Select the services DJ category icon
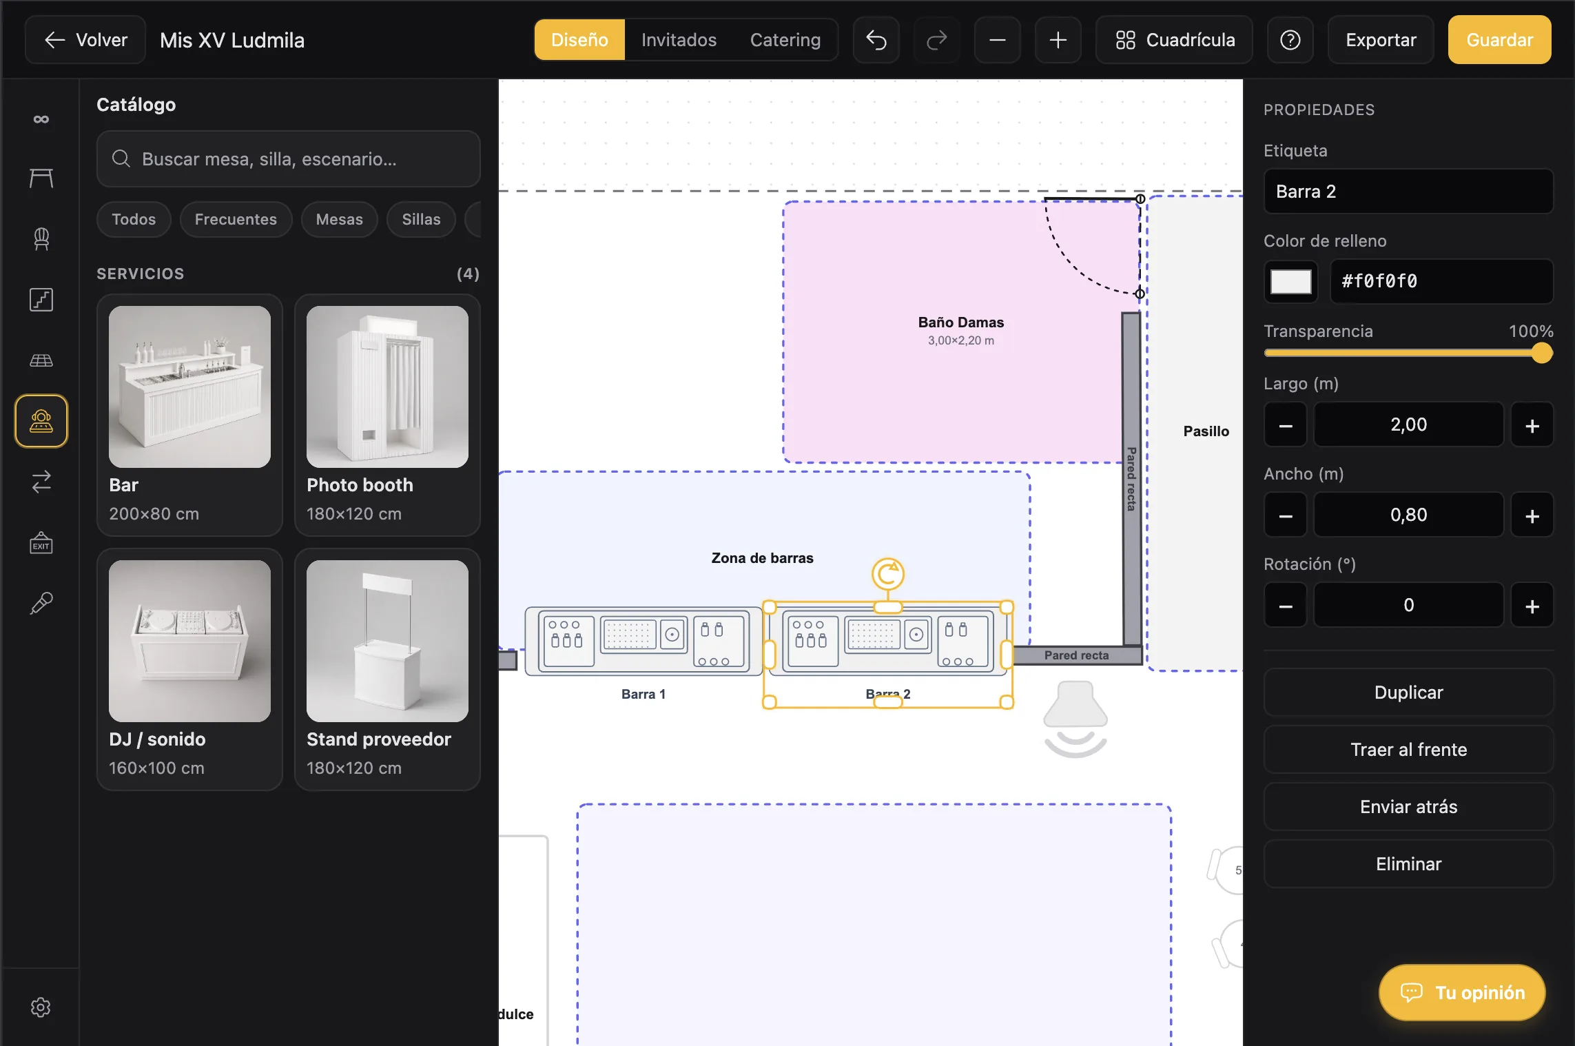The height and width of the screenshot is (1046, 1575). tap(41, 421)
